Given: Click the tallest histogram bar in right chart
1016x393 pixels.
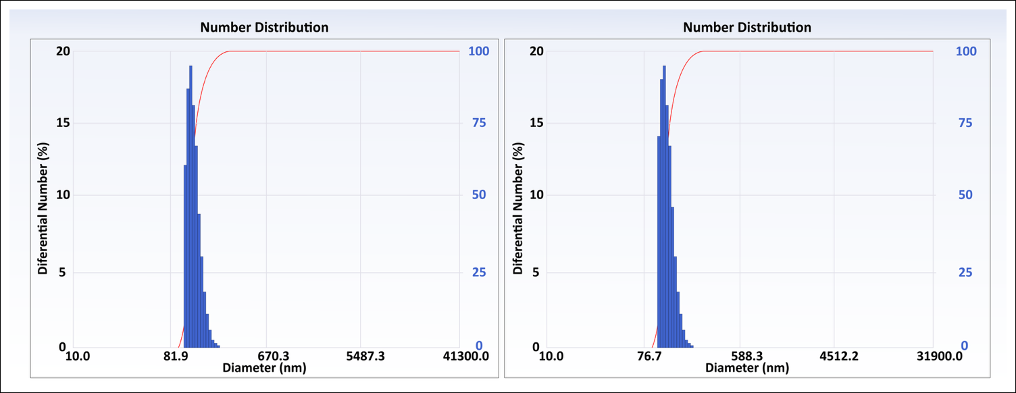Looking at the screenshot, I should (x=664, y=206).
